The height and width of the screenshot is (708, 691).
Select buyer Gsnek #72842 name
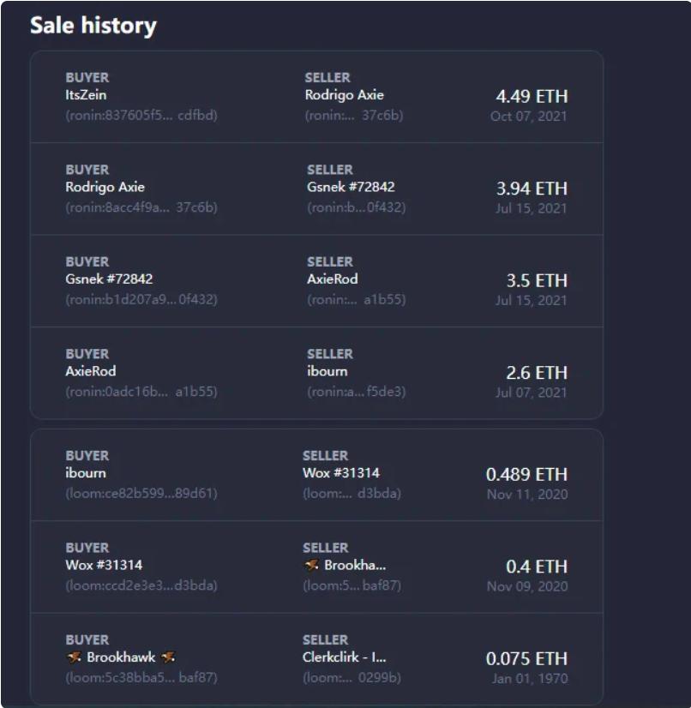point(109,279)
